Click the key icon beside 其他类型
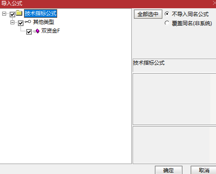 [27, 22]
